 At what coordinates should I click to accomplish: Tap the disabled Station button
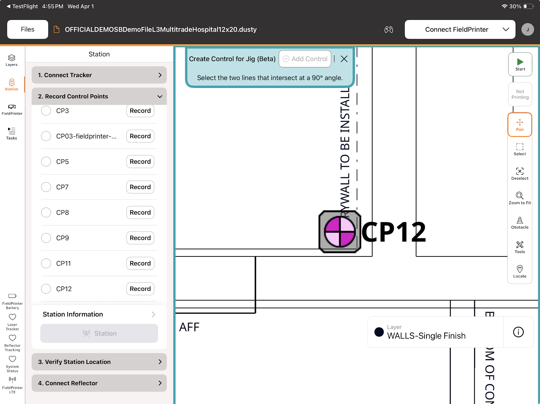[x=99, y=333]
